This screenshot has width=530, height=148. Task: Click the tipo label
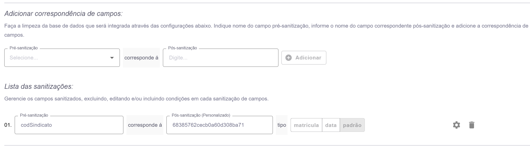[x=282, y=125]
